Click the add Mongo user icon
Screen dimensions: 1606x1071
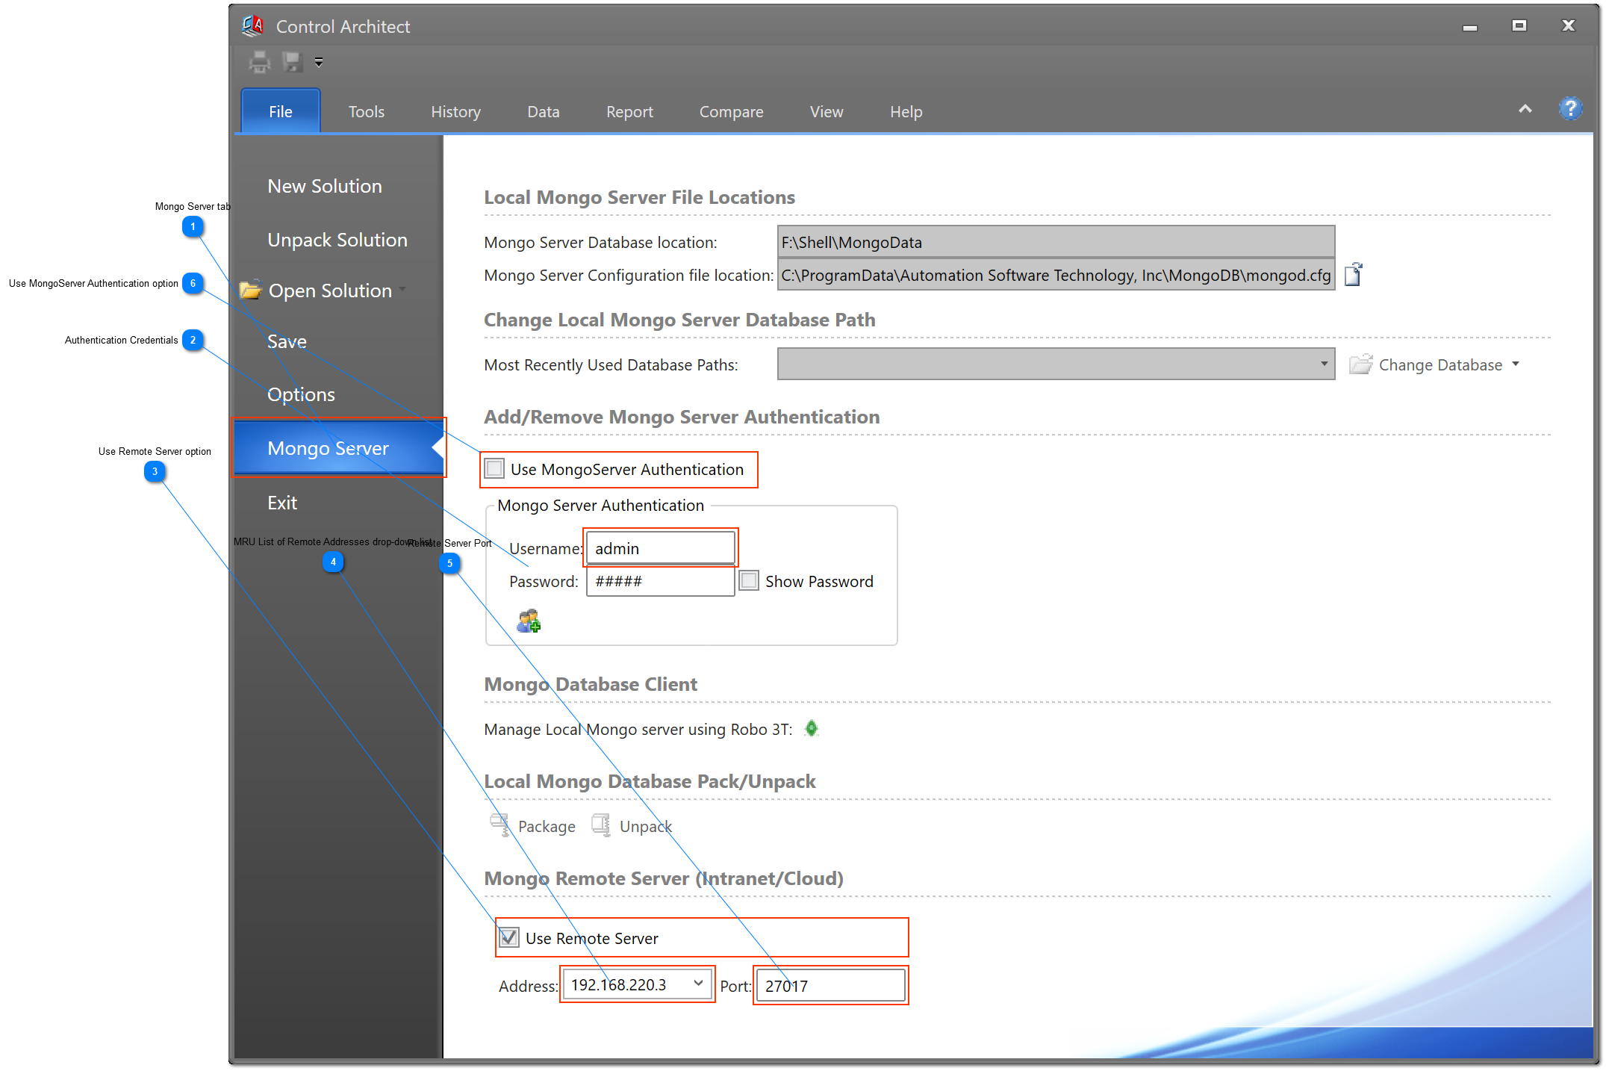[x=529, y=621]
